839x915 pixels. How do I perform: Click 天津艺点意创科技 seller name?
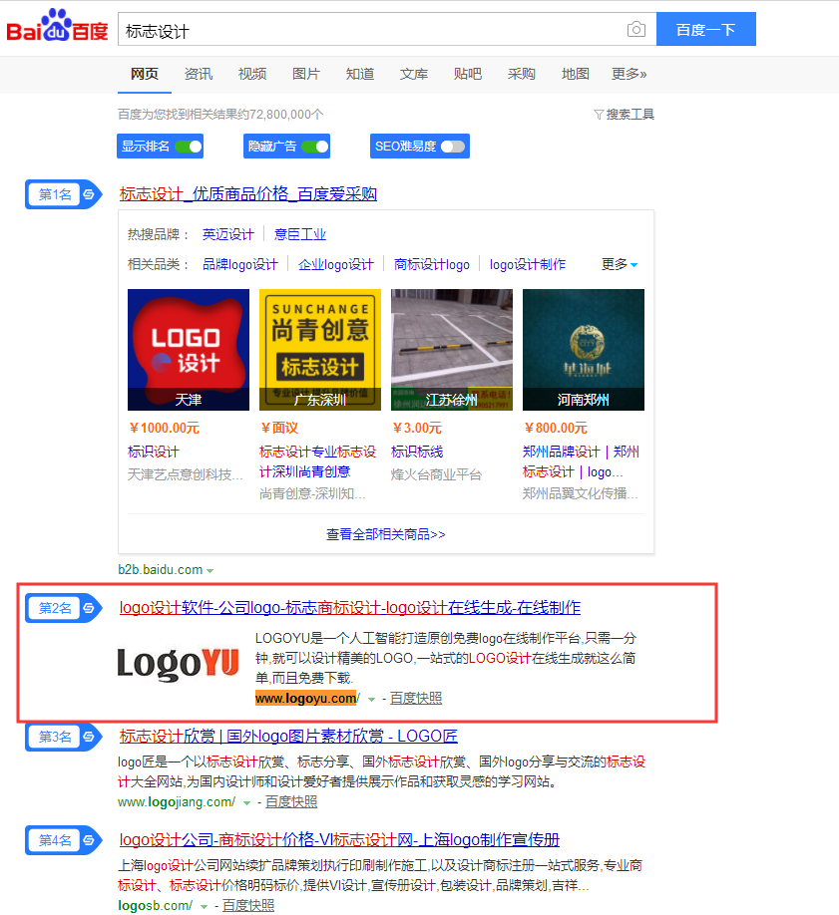[x=186, y=475]
